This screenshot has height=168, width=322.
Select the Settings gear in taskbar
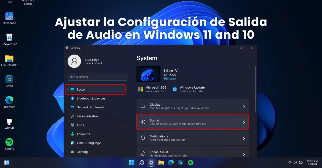151,162
